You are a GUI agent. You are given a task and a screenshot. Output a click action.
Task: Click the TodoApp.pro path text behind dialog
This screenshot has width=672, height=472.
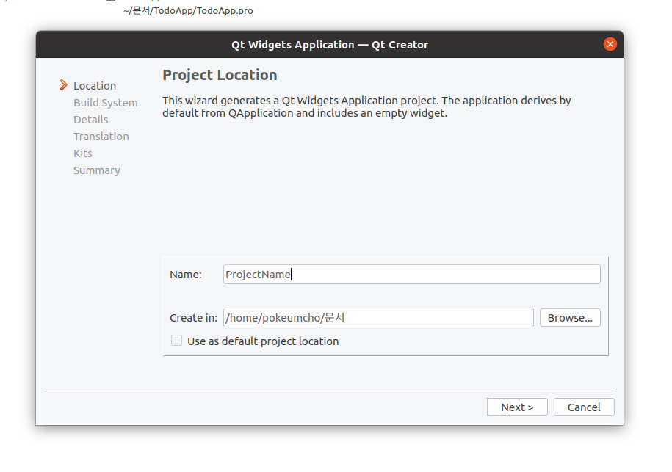click(188, 11)
